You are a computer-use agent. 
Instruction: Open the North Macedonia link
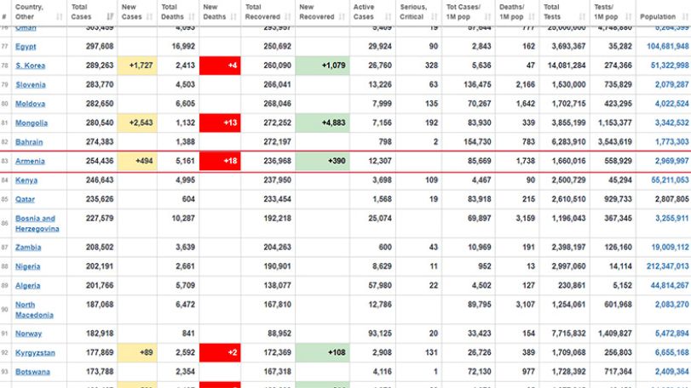pos(34,310)
